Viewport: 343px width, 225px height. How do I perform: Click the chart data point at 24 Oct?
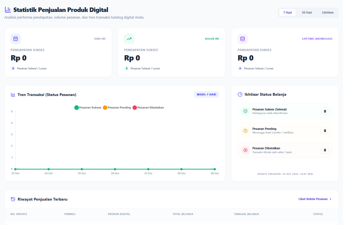click(48, 169)
